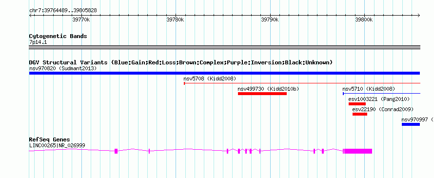Click the chr7:39764489..39805828 coordinate label

pyautogui.click(x=63, y=11)
